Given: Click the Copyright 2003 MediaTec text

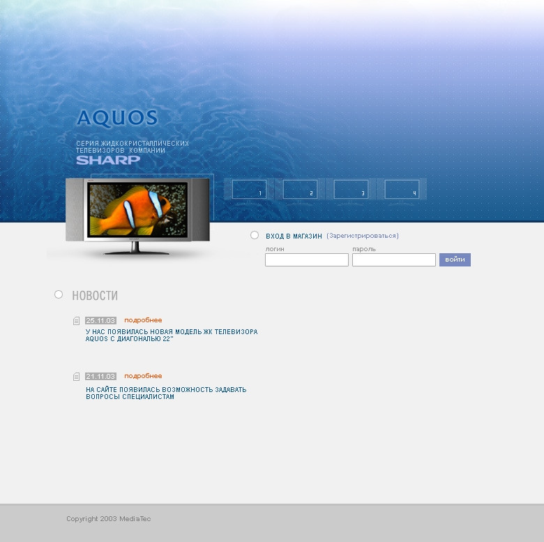Looking at the screenshot, I should point(109,519).
